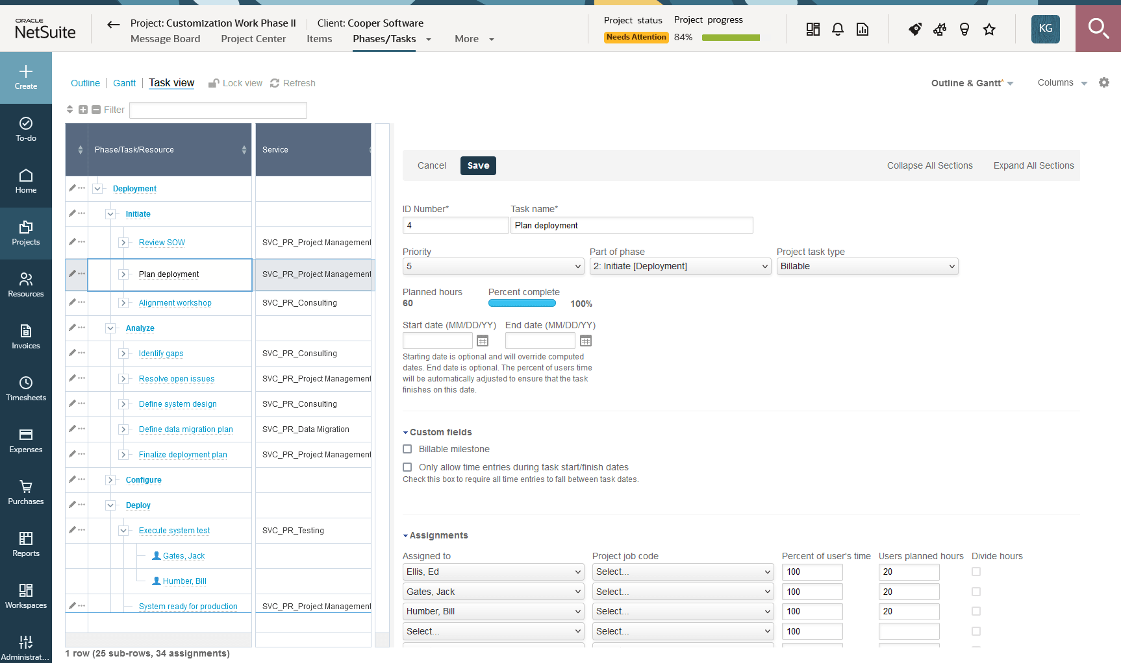
Task: Expand the Configure phase node
Action: coord(110,480)
